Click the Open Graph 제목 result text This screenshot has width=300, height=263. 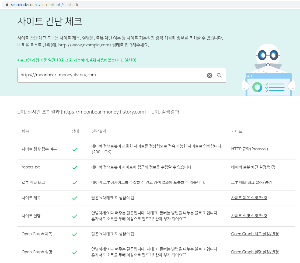point(113,234)
